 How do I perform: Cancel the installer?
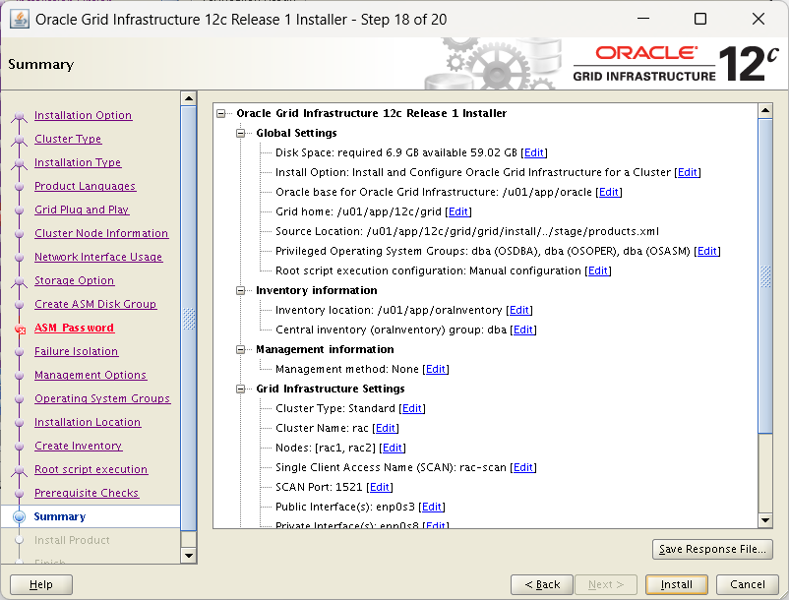[748, 584]
